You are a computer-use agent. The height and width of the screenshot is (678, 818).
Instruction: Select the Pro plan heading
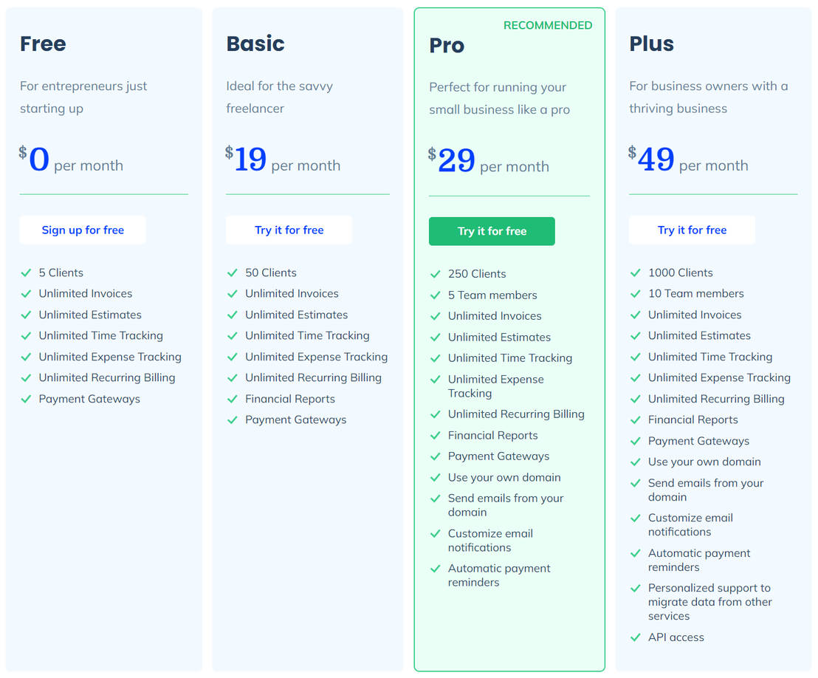447,45
